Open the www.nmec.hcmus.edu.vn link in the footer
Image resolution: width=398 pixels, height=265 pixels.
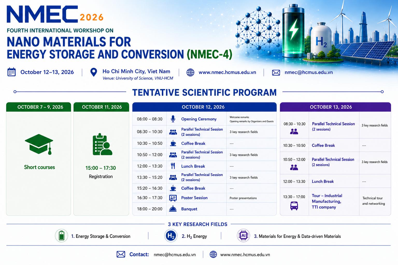click(x=245, y=255)
